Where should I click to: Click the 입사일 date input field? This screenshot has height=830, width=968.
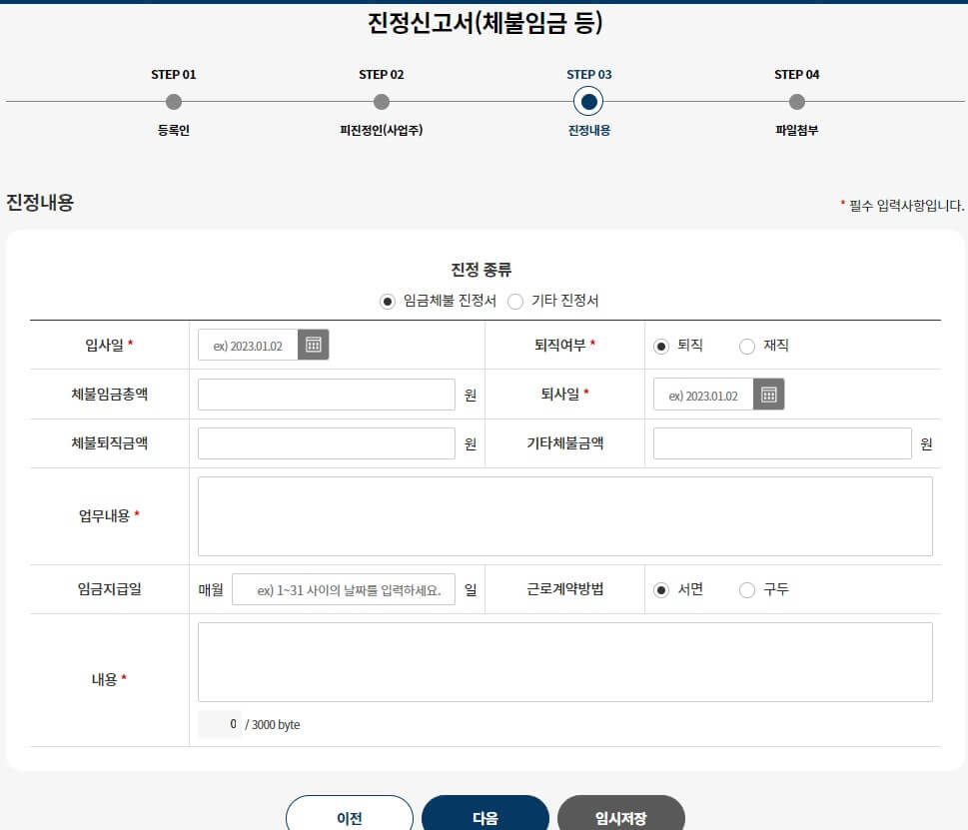(x=250, y=344)
